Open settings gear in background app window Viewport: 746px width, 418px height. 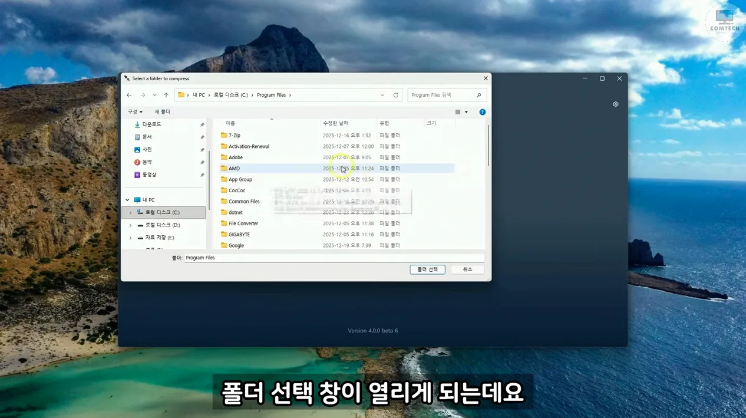pyautogui.click(x=616, y=104)
